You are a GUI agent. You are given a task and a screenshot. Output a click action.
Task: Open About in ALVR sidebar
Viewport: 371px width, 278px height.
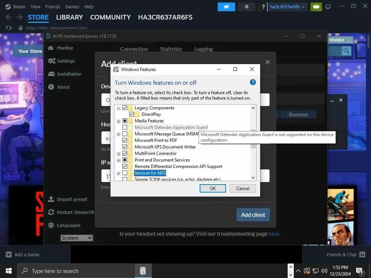tap(59, 87)
